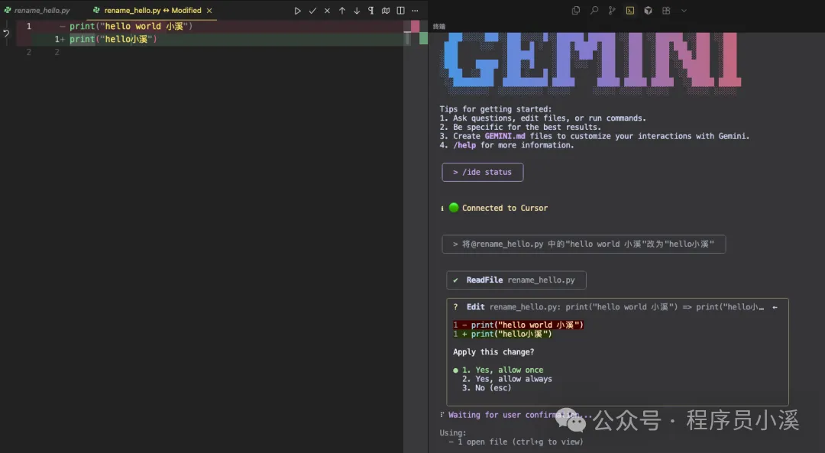The height and width of the screenshot is (453, 825).
Task: Click the Apply this change? prompt text
Action: [493, 352]
